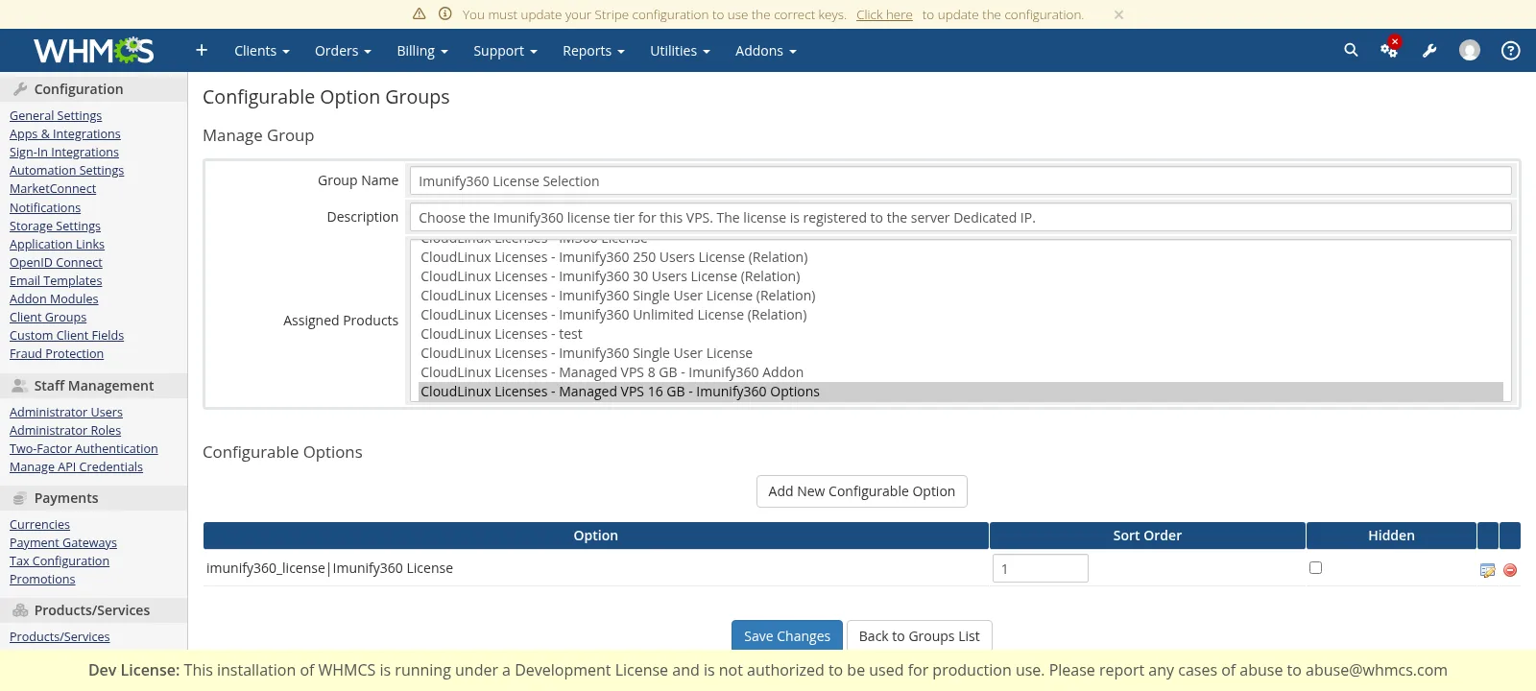Select Managed VPS 8 GB Imunify360 Addon
This screenshot has width=1536, height=691.
tap(960, 372)
